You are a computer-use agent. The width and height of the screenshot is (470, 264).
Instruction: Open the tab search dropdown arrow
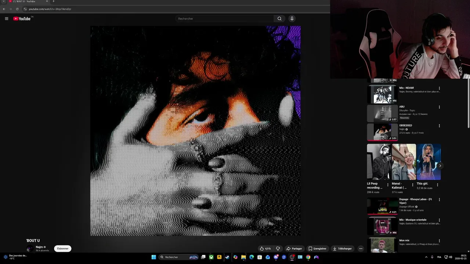[4, 1]
